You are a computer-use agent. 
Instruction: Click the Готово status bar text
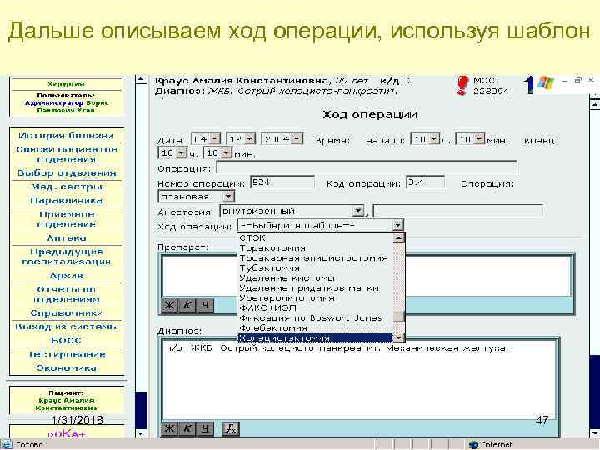click(x=29, y=445)
